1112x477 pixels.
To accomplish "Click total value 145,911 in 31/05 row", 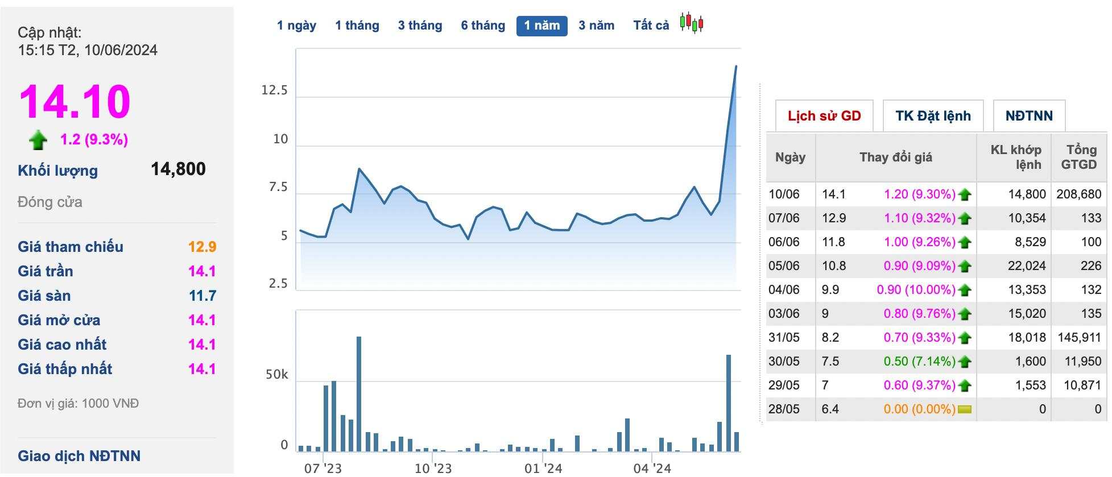I will 1079,338.
